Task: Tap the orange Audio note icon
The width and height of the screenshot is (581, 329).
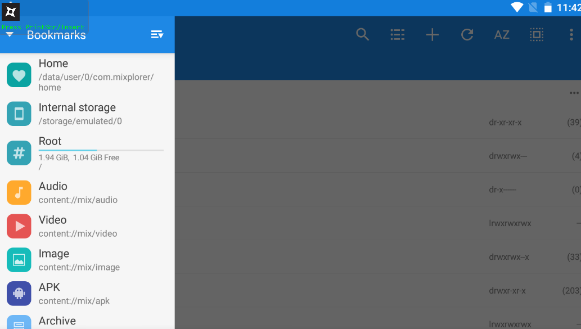Action: [x=19, y=192]
